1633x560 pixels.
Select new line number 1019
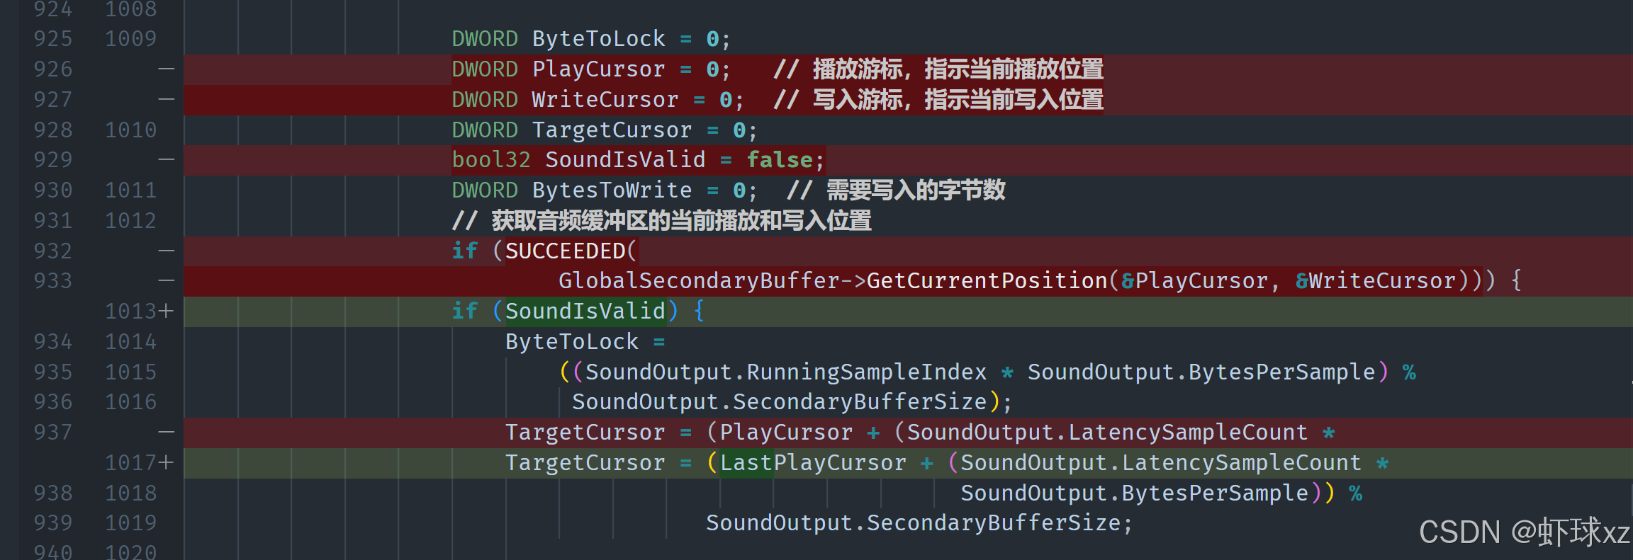coord(130,523)
